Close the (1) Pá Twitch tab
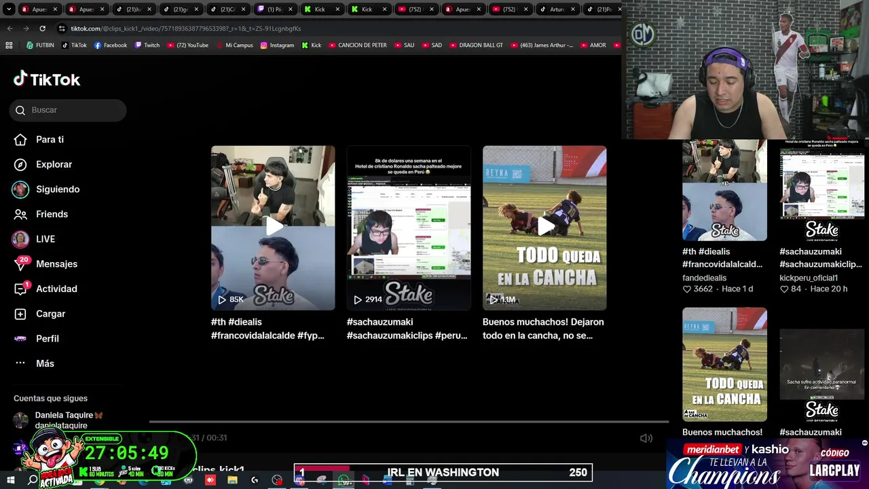The image size is (869, 489). 291,10
